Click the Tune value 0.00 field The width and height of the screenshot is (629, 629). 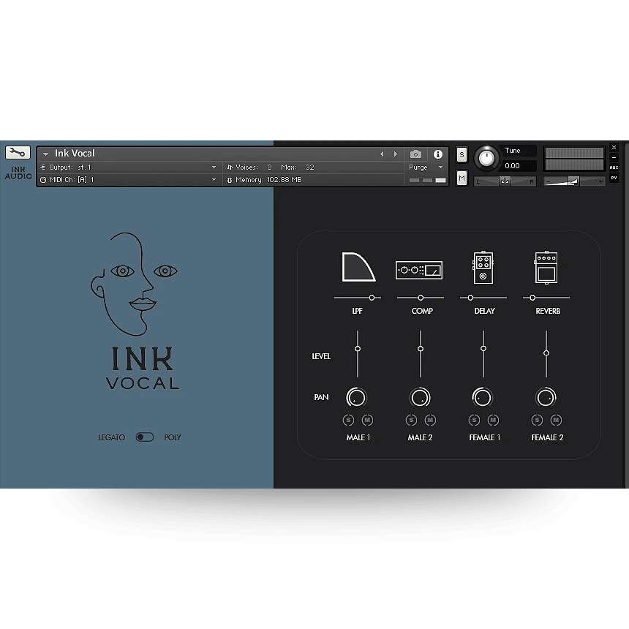[519, 166]
